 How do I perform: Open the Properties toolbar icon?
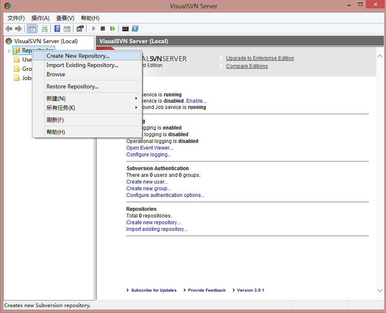pos(80,29)
